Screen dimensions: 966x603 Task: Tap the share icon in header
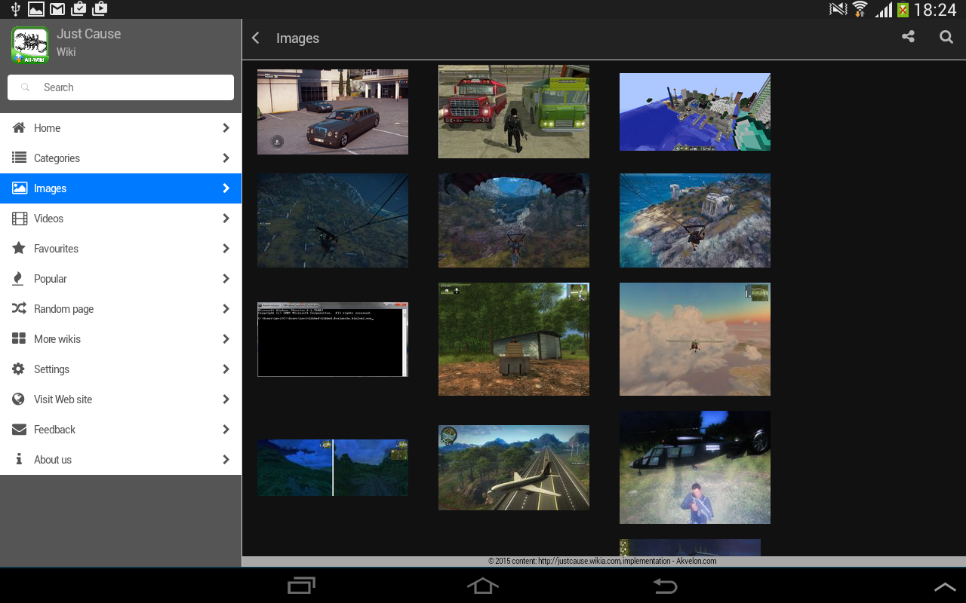pos(908,37)
